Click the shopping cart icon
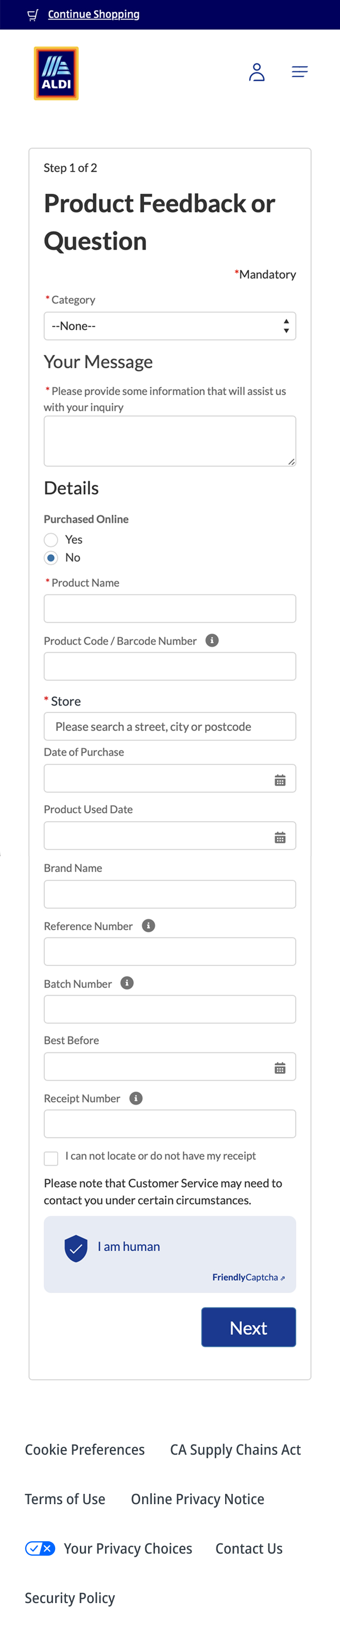The image size is (340, 1635). pyautogui.click(x=33, y=14)
